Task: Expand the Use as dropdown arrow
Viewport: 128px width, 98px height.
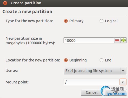Action: [x=123, y=71]
